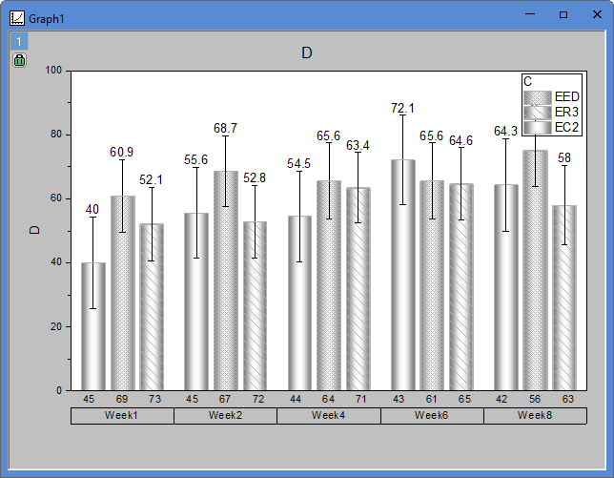Select the EED legend label
Viewport: 614px width, 478px height.
(x=566, y=96)
